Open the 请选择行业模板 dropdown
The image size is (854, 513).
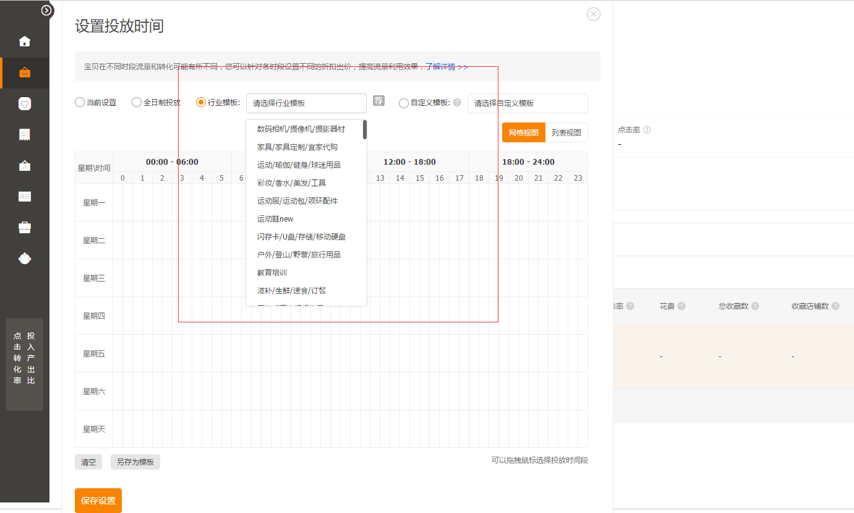click(x=306, y=103)
